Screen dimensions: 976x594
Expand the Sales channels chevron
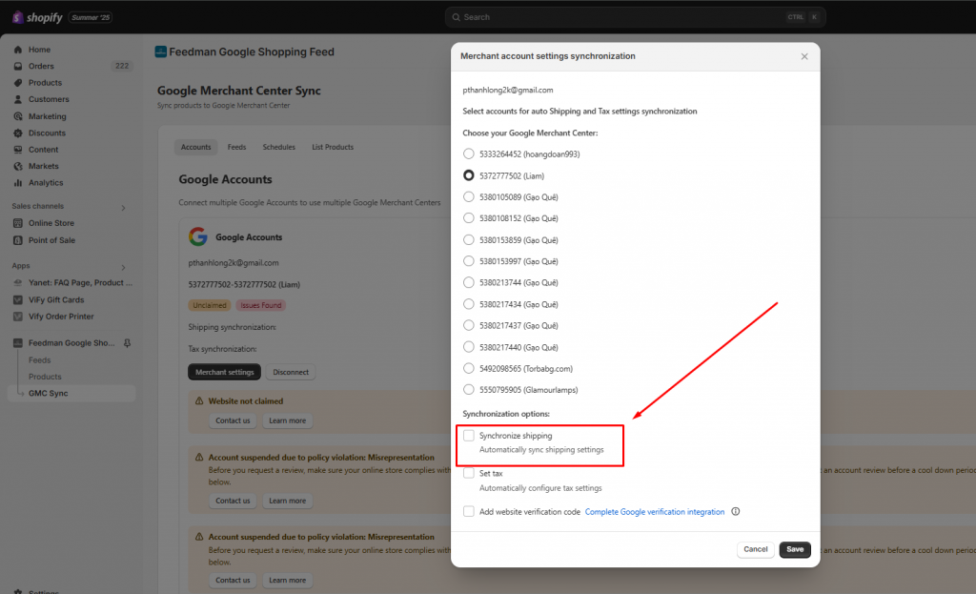123,207
